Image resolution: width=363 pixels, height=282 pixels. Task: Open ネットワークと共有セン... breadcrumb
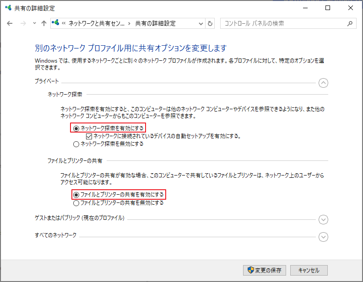click(x=96, y=23)
